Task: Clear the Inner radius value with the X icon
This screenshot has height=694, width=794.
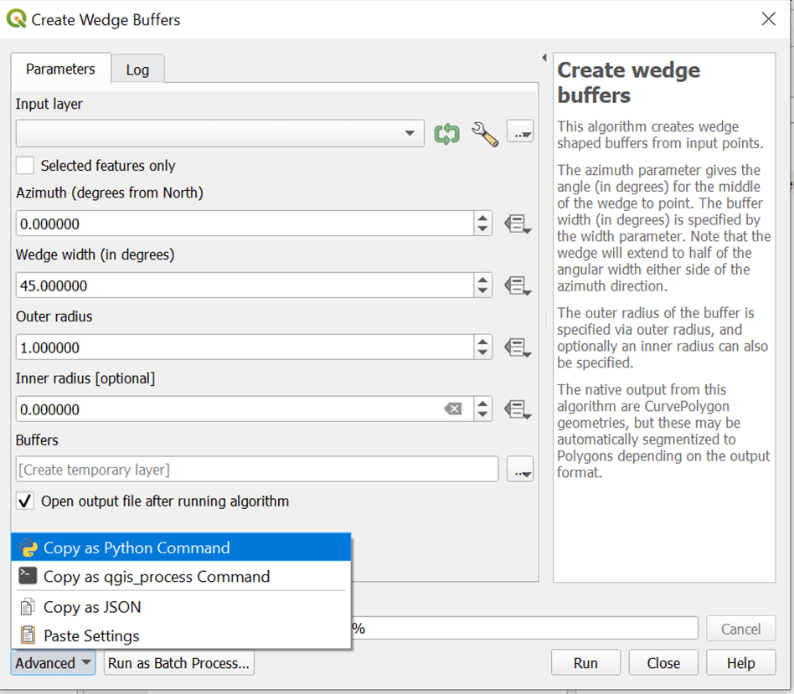Action: [x=452, y=409]
